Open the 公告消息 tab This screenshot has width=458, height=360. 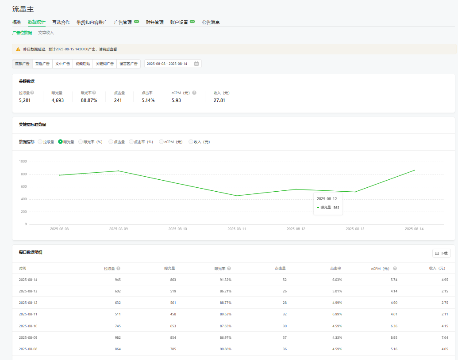(x=211, y=23)
